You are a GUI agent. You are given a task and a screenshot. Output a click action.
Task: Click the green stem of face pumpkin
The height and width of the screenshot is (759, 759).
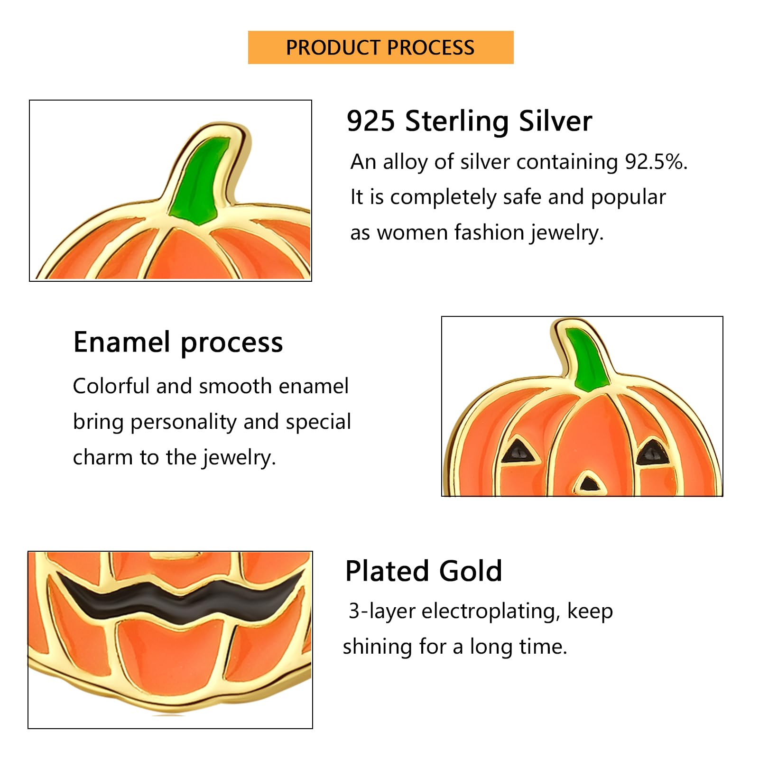(x=587, y=359)
